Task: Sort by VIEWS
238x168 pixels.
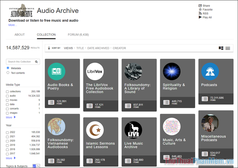Action: 68,48
